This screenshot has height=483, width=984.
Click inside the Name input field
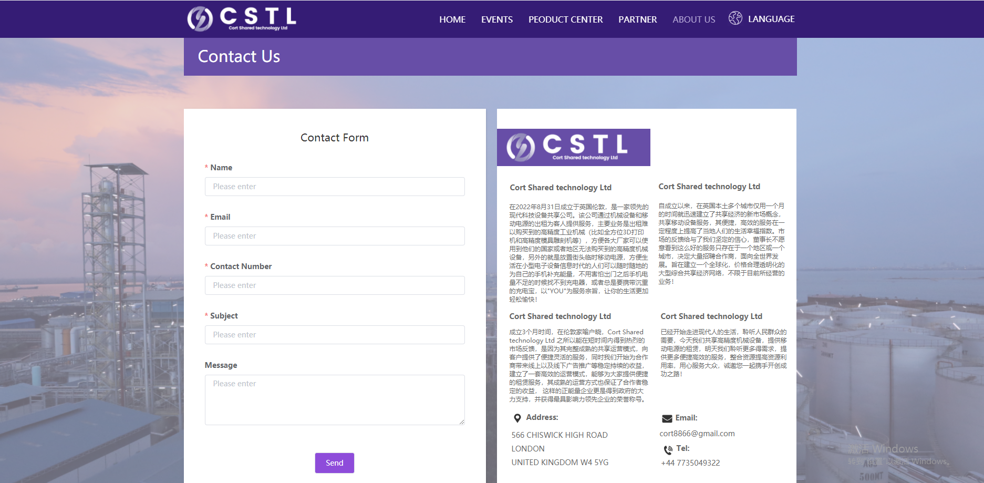(x=334, y=187)
